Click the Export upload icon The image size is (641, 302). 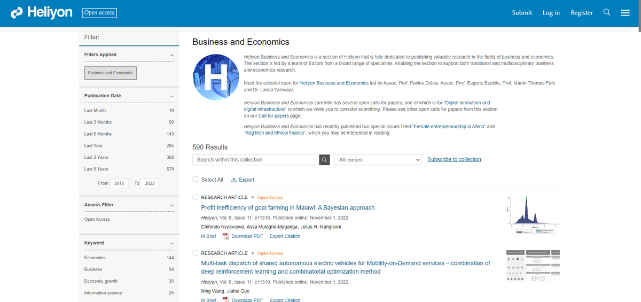click(234, 180)
